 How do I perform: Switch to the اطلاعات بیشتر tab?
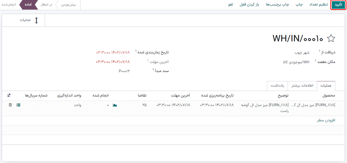pos(302,86)
